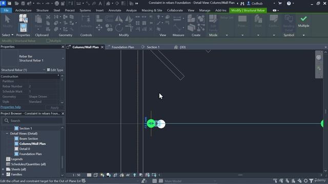
Task: Click the Cut clipboard icon
Action: pos(48,17)
